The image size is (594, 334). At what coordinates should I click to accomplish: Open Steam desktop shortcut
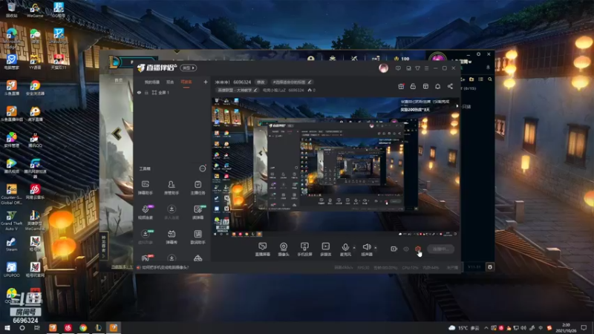coord(11,244)
